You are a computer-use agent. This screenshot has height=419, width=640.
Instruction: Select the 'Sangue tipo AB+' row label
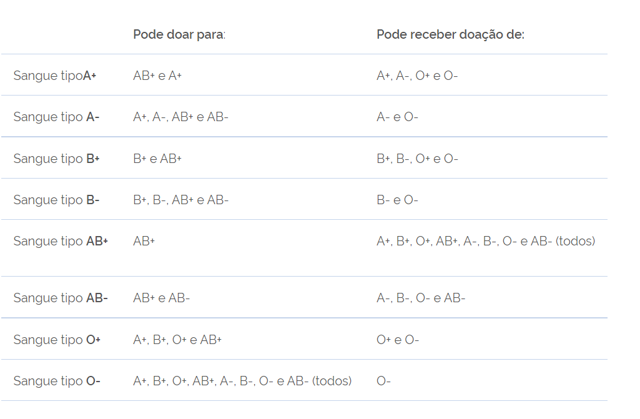pos(61,241)
